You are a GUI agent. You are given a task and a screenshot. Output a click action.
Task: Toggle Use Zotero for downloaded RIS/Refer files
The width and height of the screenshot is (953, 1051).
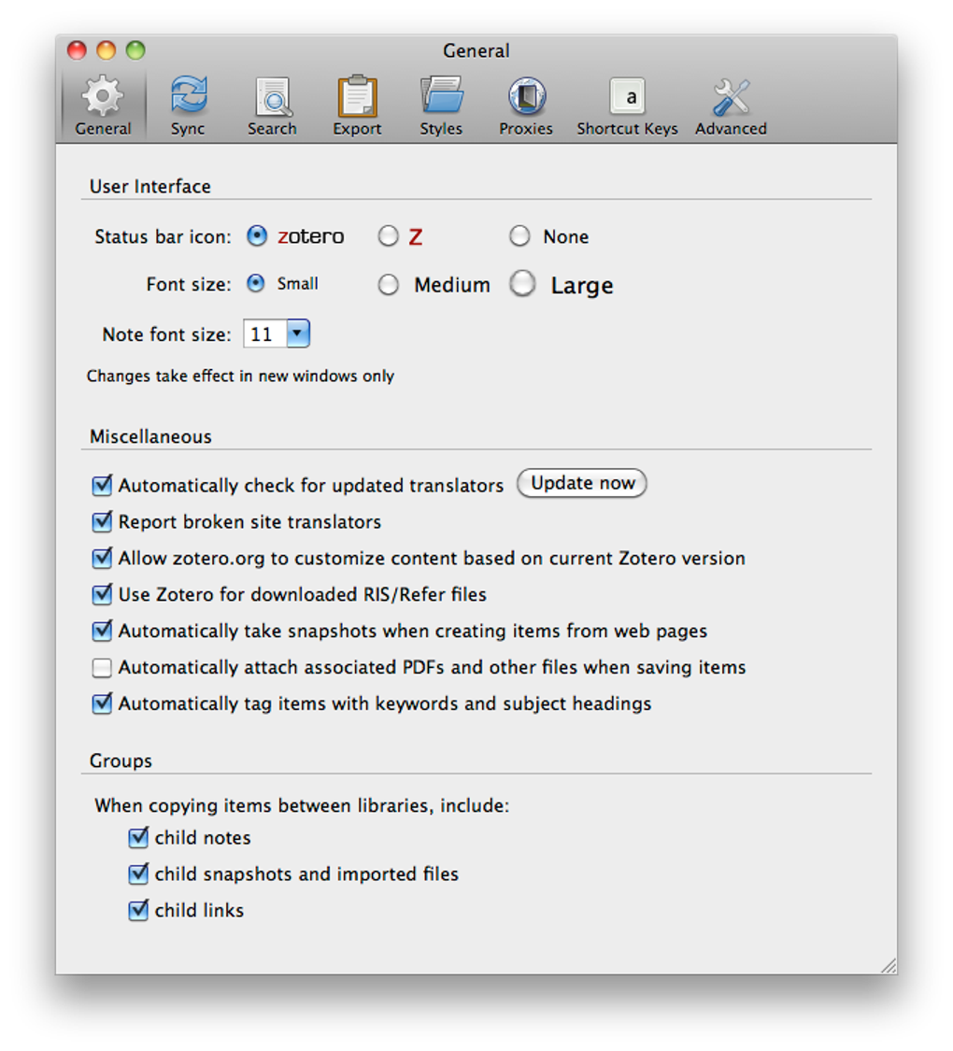[x=102, y=594]
